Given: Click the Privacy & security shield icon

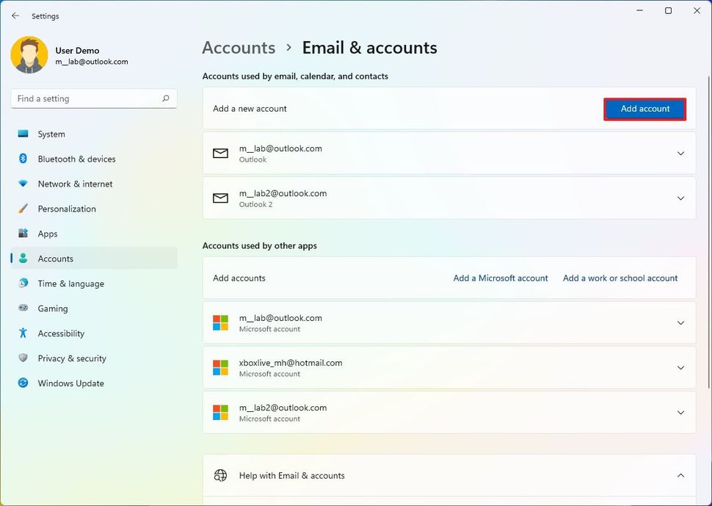Looking at the screenshot, I should (23, 358).
